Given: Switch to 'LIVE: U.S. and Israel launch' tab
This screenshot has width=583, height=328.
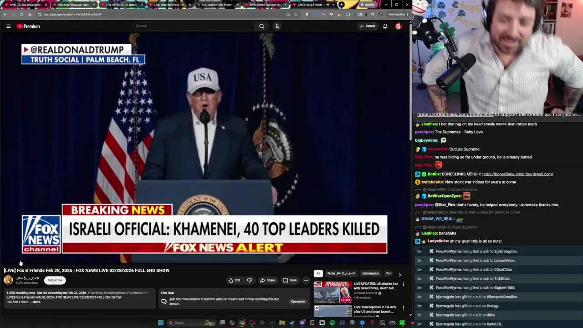Looking at the screenshot, I should click(x=25, y=5).
